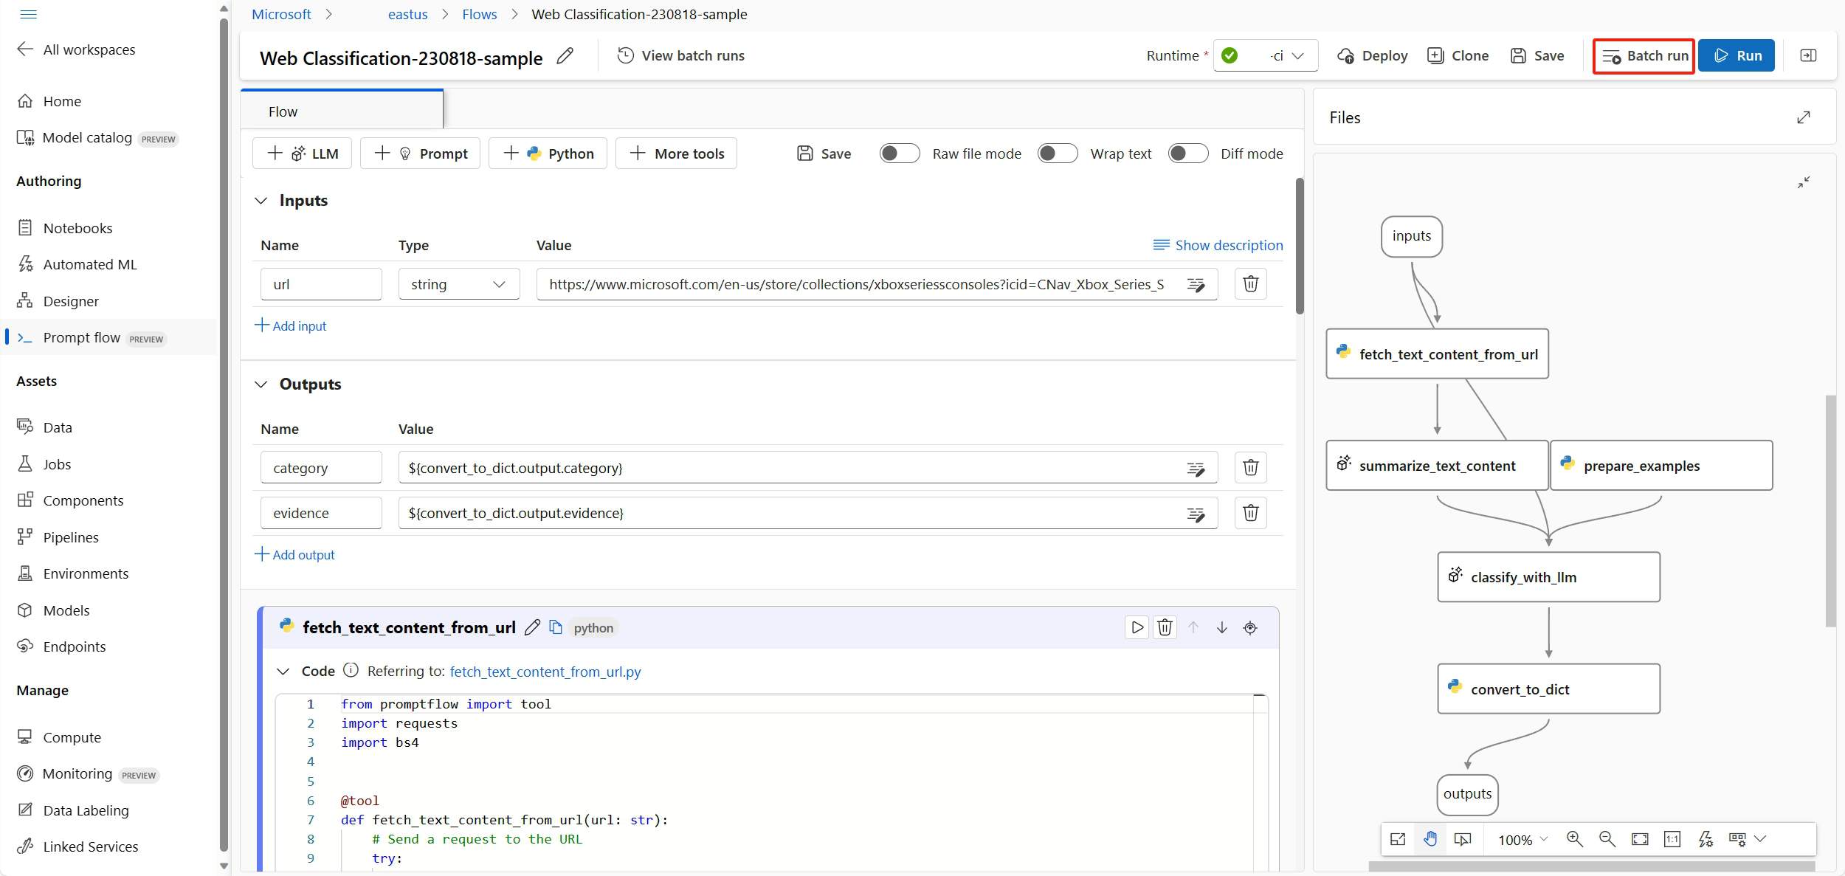Select the convert_to_dict graph node

click(x=1548, y=689)
